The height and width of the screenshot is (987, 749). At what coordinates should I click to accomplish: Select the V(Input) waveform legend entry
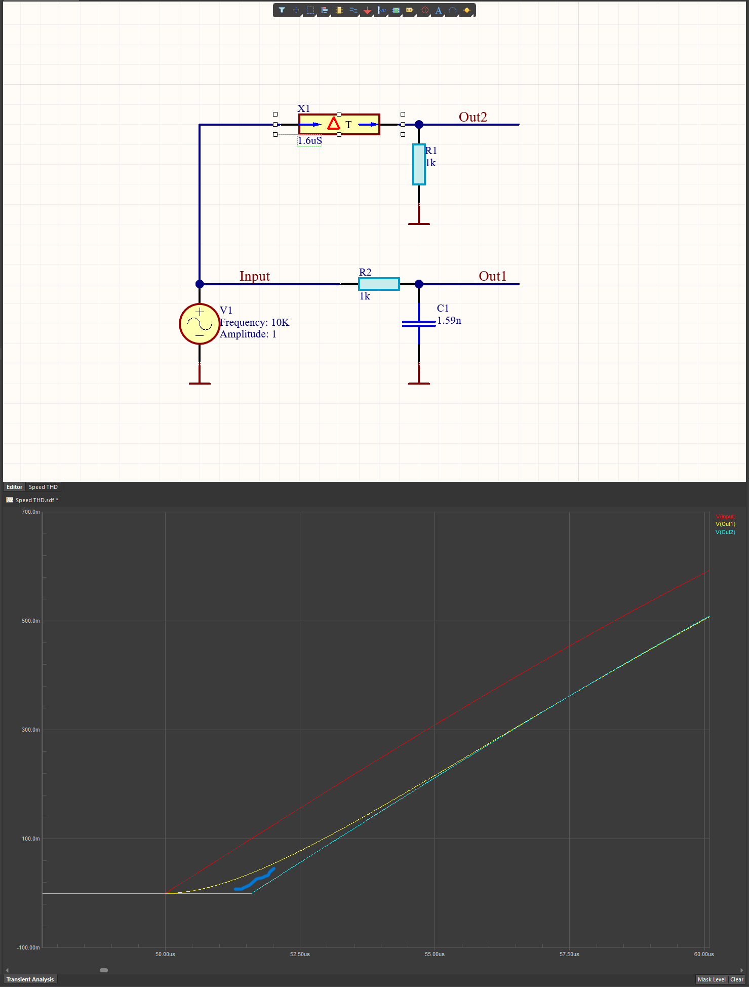tap(725, 516)
